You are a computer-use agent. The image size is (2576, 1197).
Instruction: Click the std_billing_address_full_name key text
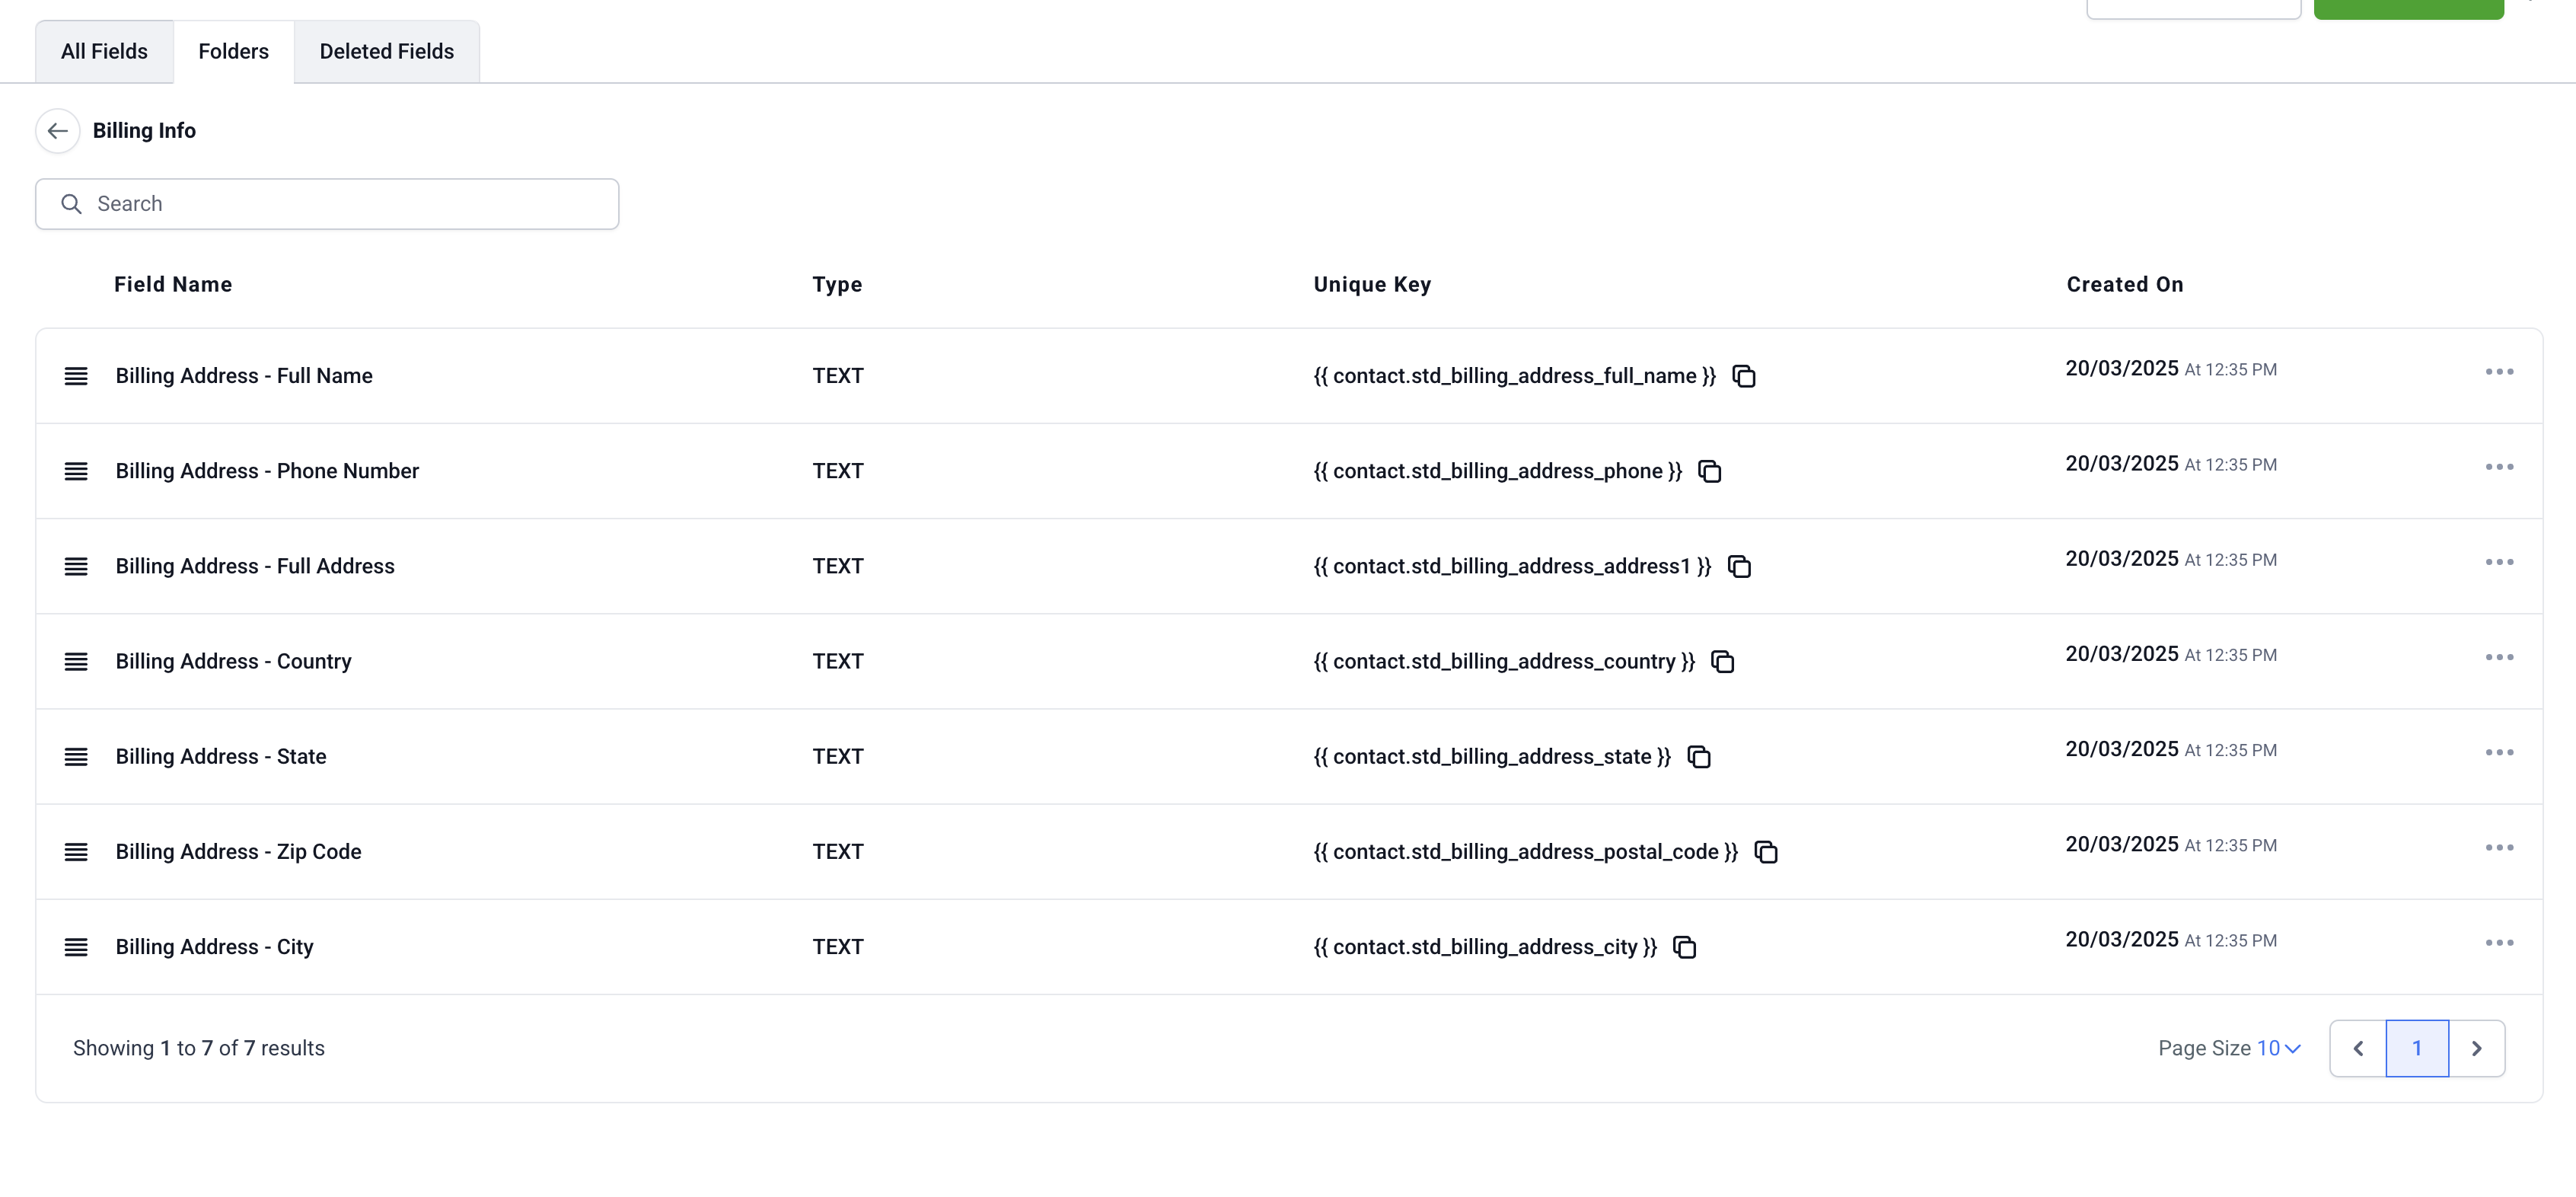click(1514, 376)
